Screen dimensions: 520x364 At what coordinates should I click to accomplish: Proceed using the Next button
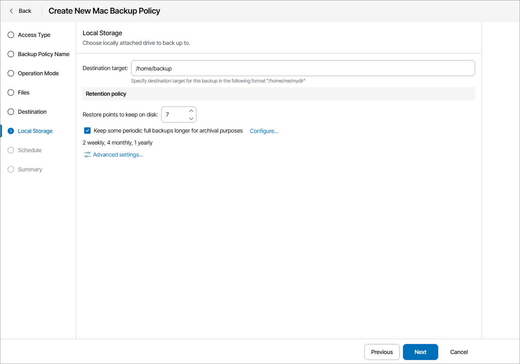click(x=420, y=352)
